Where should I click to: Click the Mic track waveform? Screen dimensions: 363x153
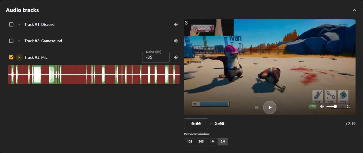coord(94,75)
